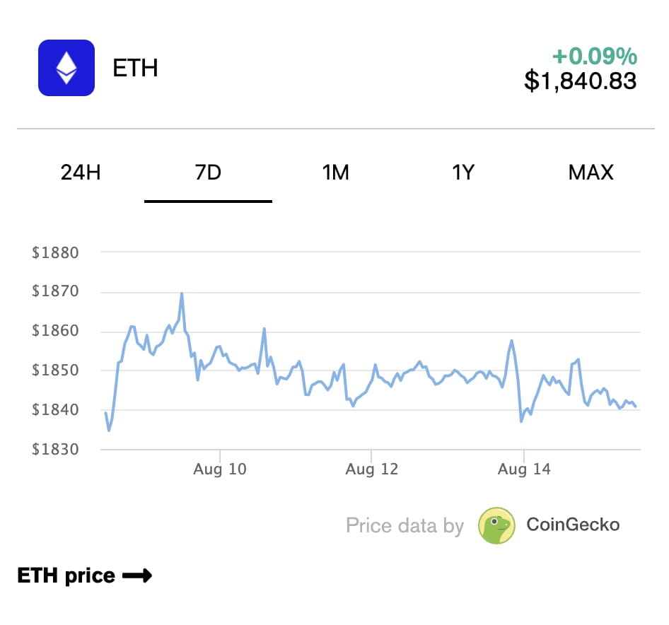
Task: Click the Aug 12 axis label
Action: 371,468
